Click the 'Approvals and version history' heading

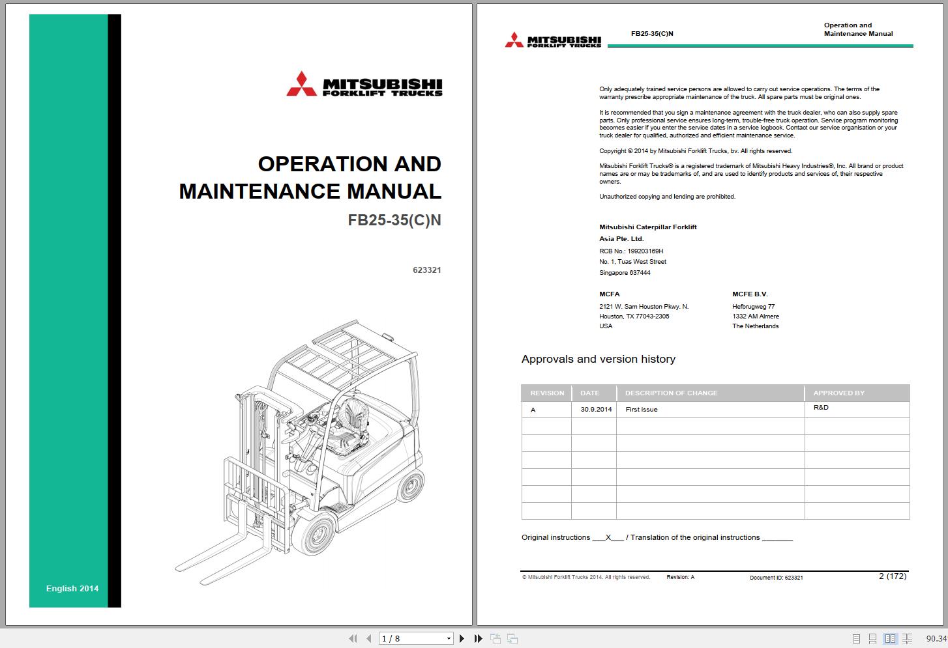click(x=599, y=359)
